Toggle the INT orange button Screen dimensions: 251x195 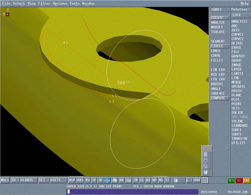(246, 180)
